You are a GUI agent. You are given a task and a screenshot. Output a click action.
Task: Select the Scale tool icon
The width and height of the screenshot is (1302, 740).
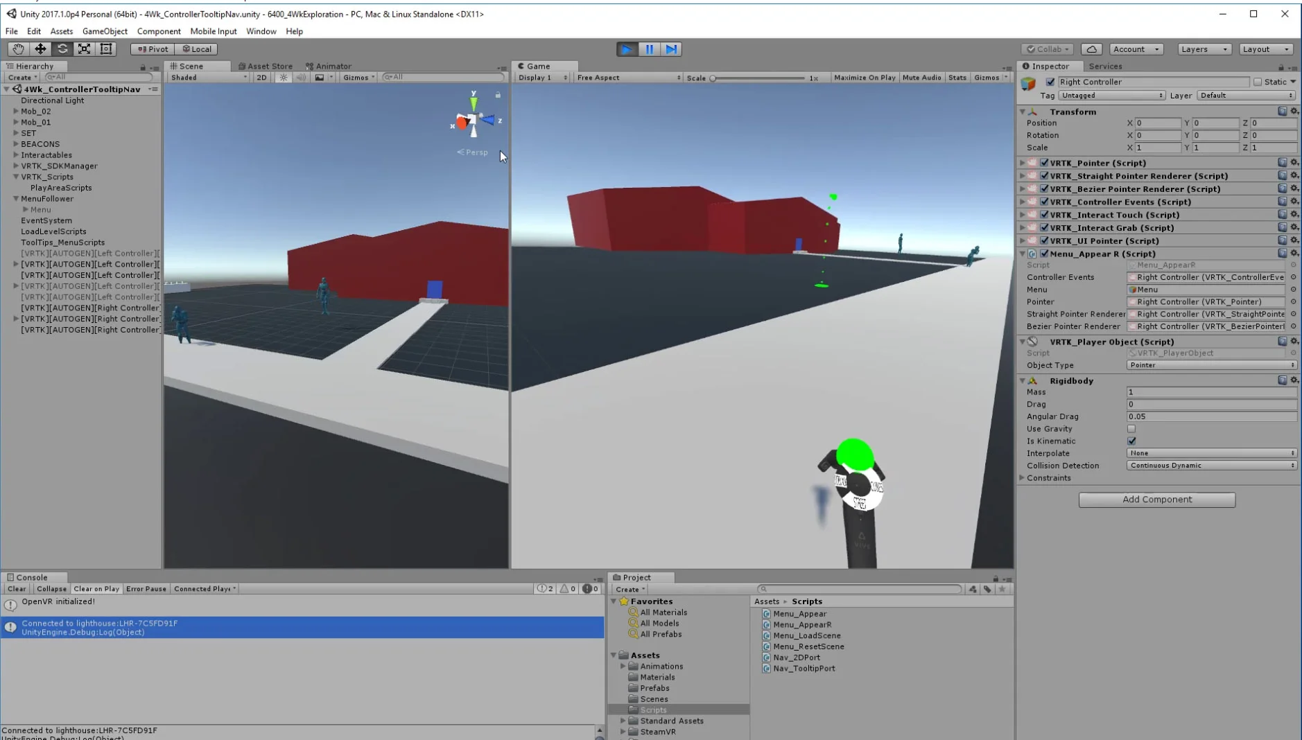pos(84,49)
